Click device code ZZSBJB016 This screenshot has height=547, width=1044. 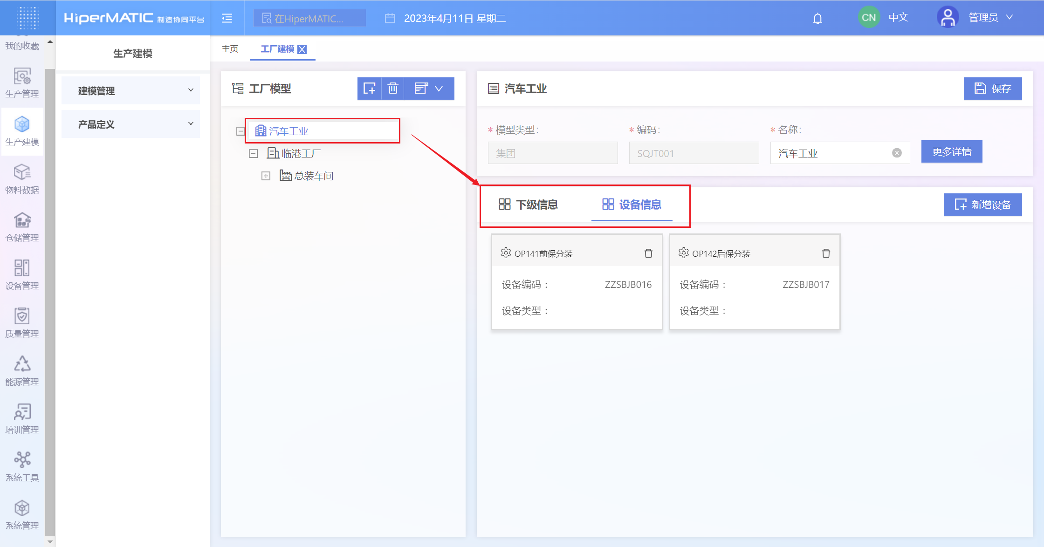click(628, 284)
